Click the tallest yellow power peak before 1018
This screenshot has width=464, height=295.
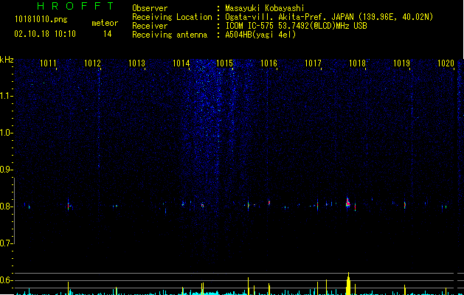(x=348, y=283)
